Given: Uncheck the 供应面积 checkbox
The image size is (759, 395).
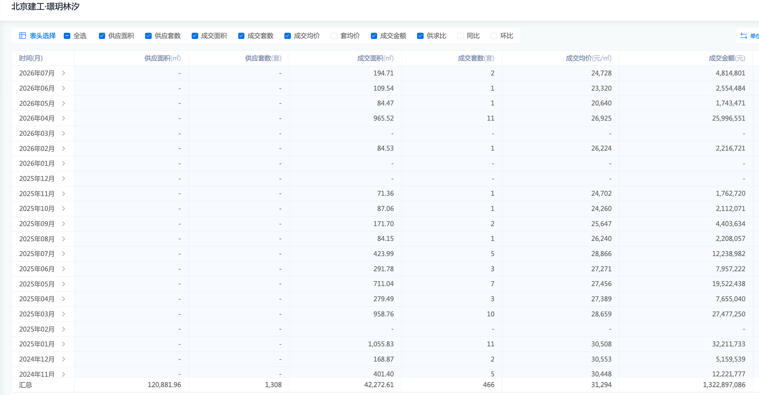Looking at the screenshot, I should pyautogui.click(x=102, y=36).
